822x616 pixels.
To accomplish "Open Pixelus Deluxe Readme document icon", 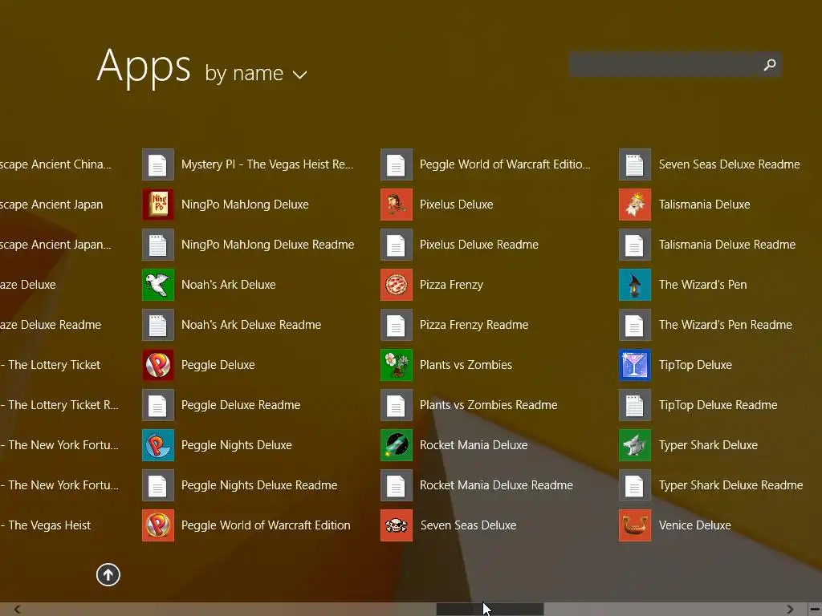I will tap(397, 245).
